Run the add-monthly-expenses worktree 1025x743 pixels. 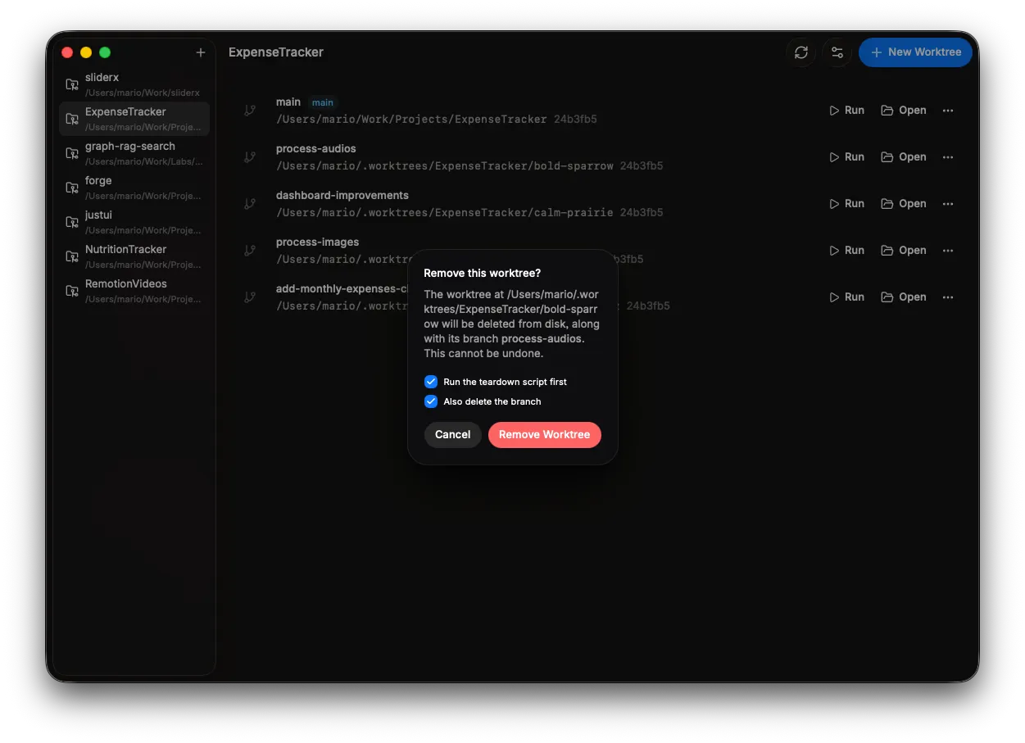coord(846,297)
